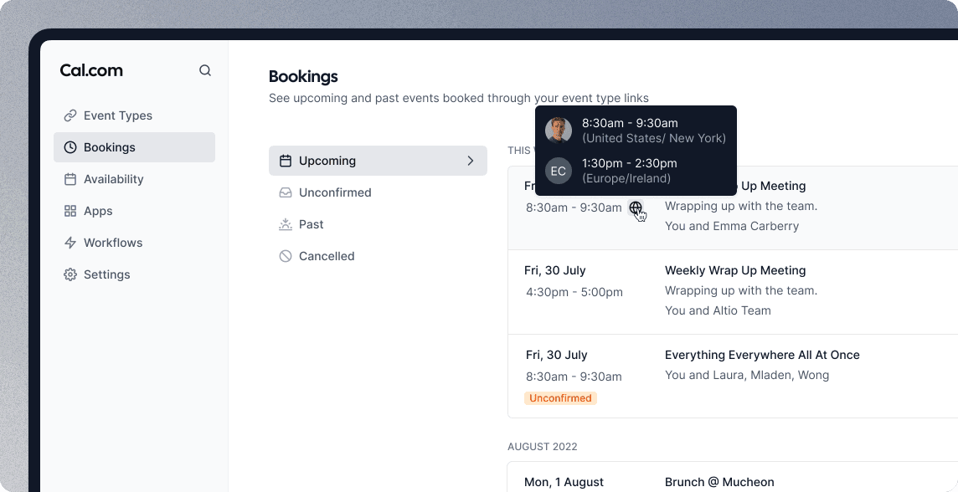Click the Past sunset icon
Image resolution: width=958 pixels, height=492 pixels.
[x=286, y=224]
